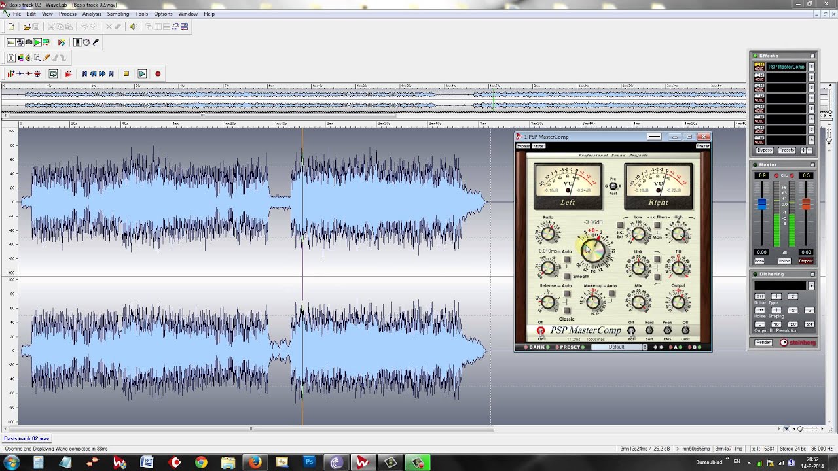
Task: Select the I-beam time selection tool
Action: [x=12, y=58]
